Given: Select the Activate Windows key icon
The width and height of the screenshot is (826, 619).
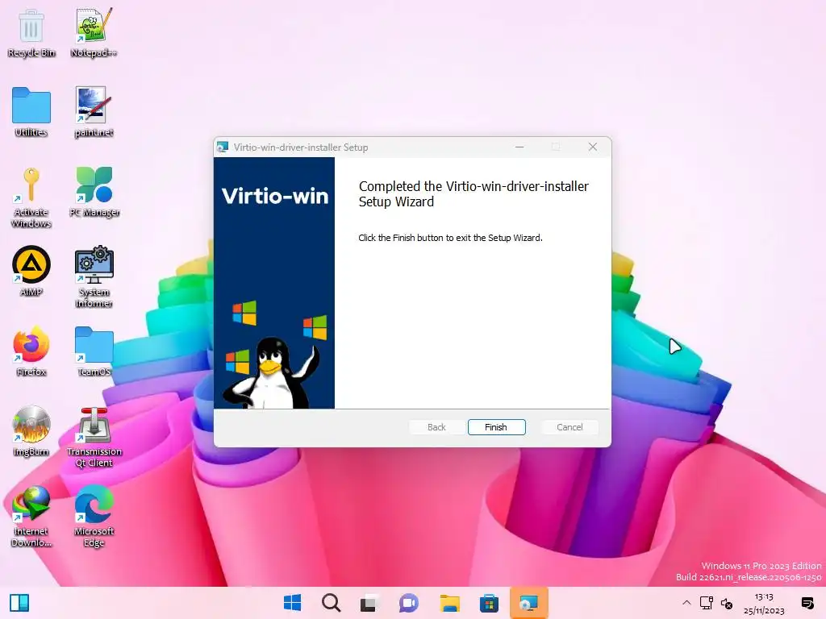Looking at the screenshot, I should [x=31, y=198].
